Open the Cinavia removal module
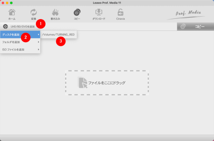The height and width of the screenshot is (141, 214). tap(121, 14)
